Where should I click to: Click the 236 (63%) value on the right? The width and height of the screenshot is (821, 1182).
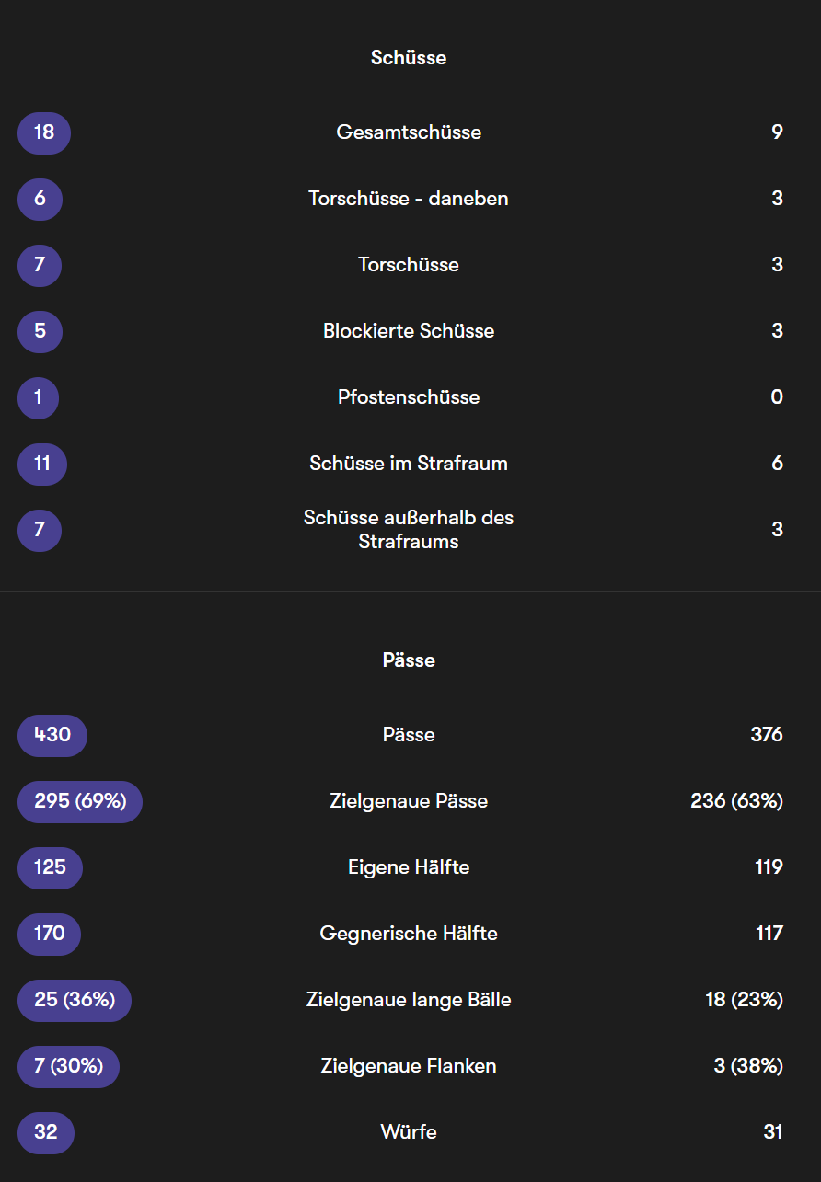pyautogui.click(x=737, y=801)
